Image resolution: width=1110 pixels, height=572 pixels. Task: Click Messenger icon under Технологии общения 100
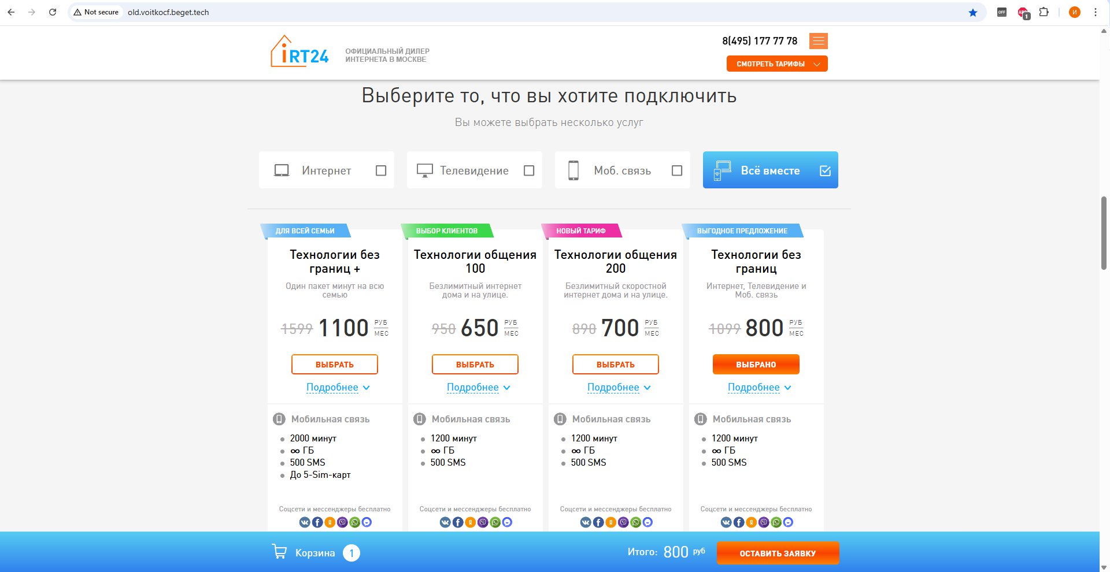click(x=507, y=522)
